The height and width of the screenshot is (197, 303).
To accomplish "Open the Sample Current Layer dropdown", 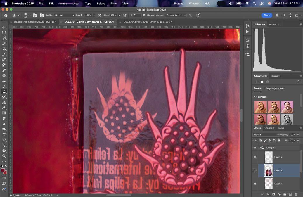I will 176,15.
